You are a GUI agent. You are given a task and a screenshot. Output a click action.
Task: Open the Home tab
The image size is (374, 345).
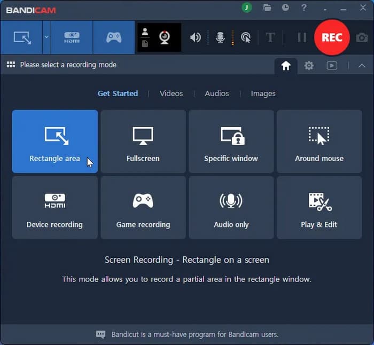(x=286, y=66)
